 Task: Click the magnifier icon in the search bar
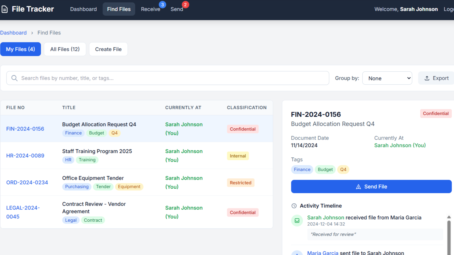pos(14,78)
